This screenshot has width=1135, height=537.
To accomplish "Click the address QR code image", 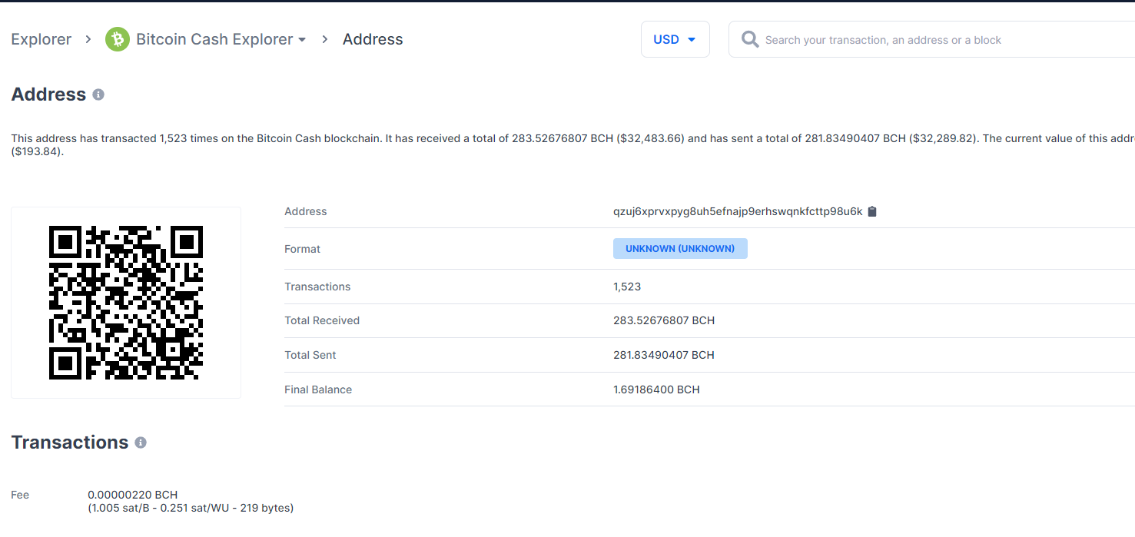I will pyautogui.click(x=126, y=303).
